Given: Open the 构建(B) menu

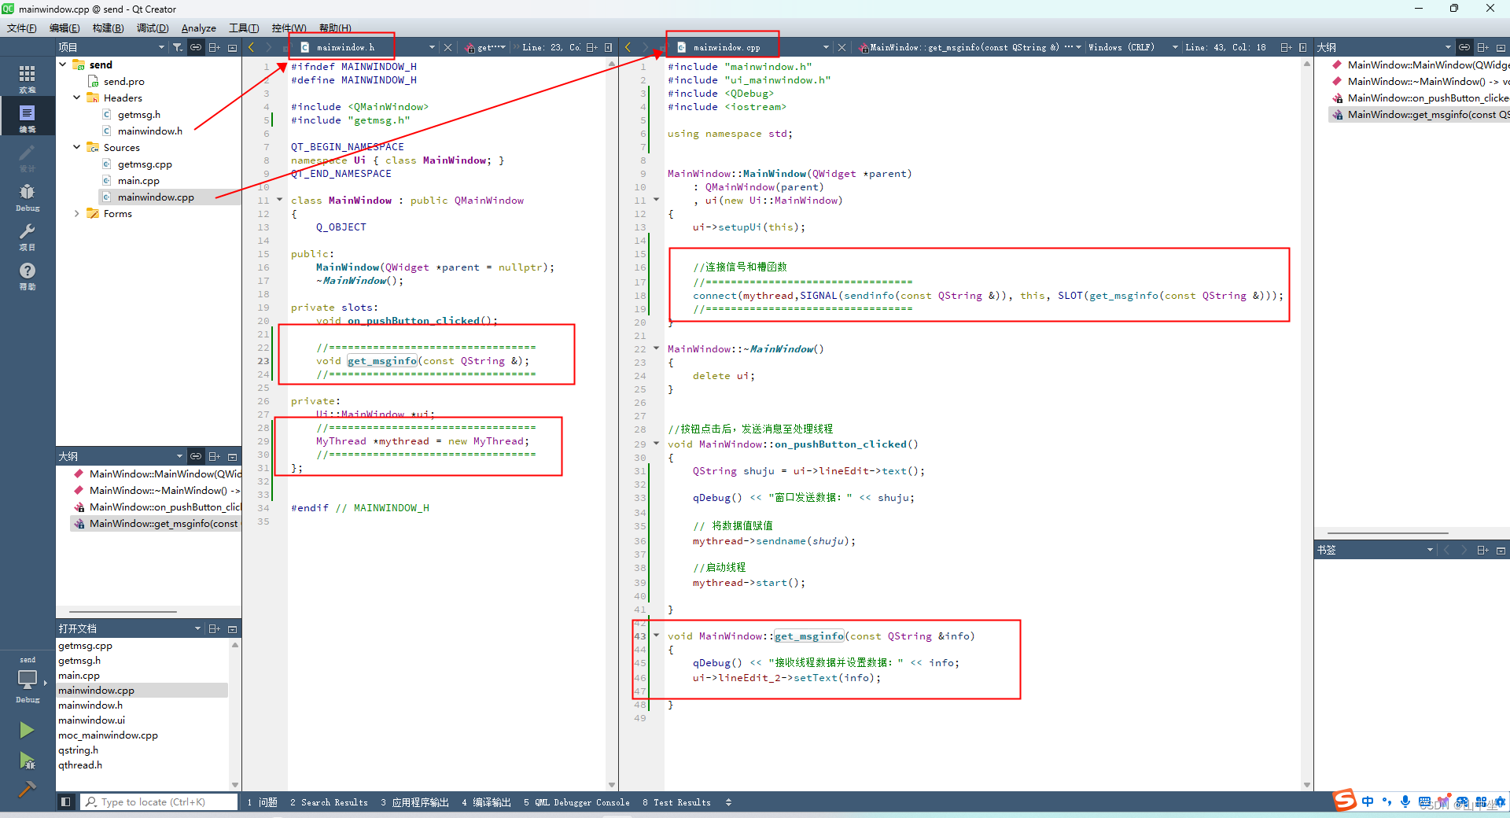Looking at the screenshot, I should tap(108, 28).
